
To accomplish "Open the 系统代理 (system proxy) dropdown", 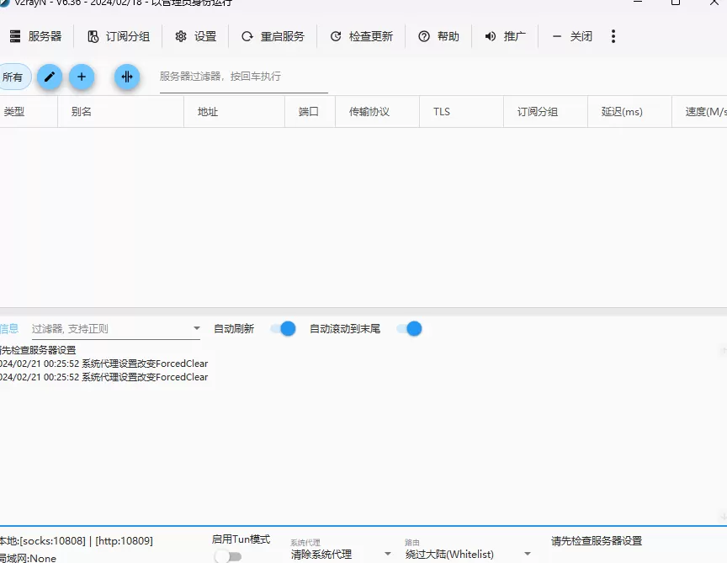I will (386, 554).
